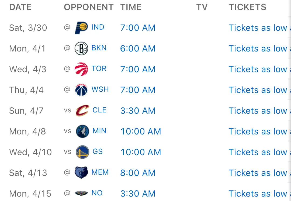Open tickets link for the TOR game
Image resolution: width=291 pixels, height=201 pixels.
(x=260, y=69)
